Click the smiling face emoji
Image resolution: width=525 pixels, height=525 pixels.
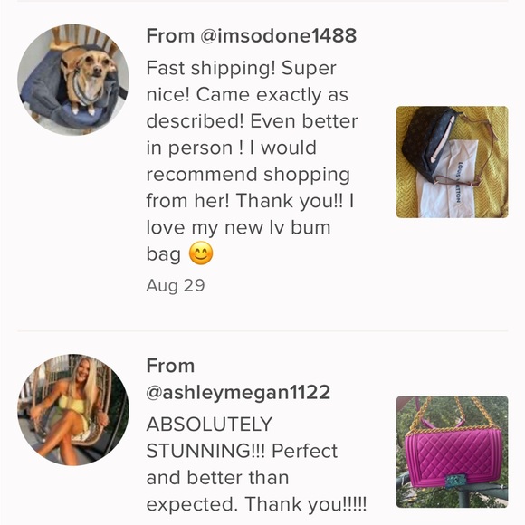point(201,253)
